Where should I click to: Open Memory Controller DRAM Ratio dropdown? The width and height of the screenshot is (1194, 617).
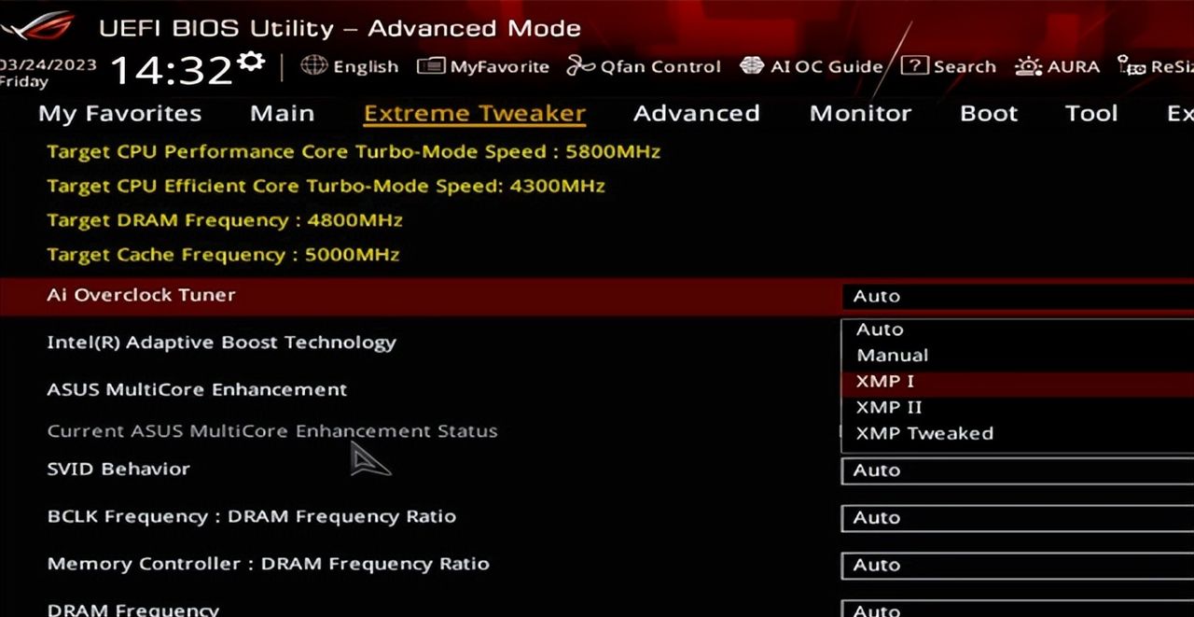[x=1017, y=566]
